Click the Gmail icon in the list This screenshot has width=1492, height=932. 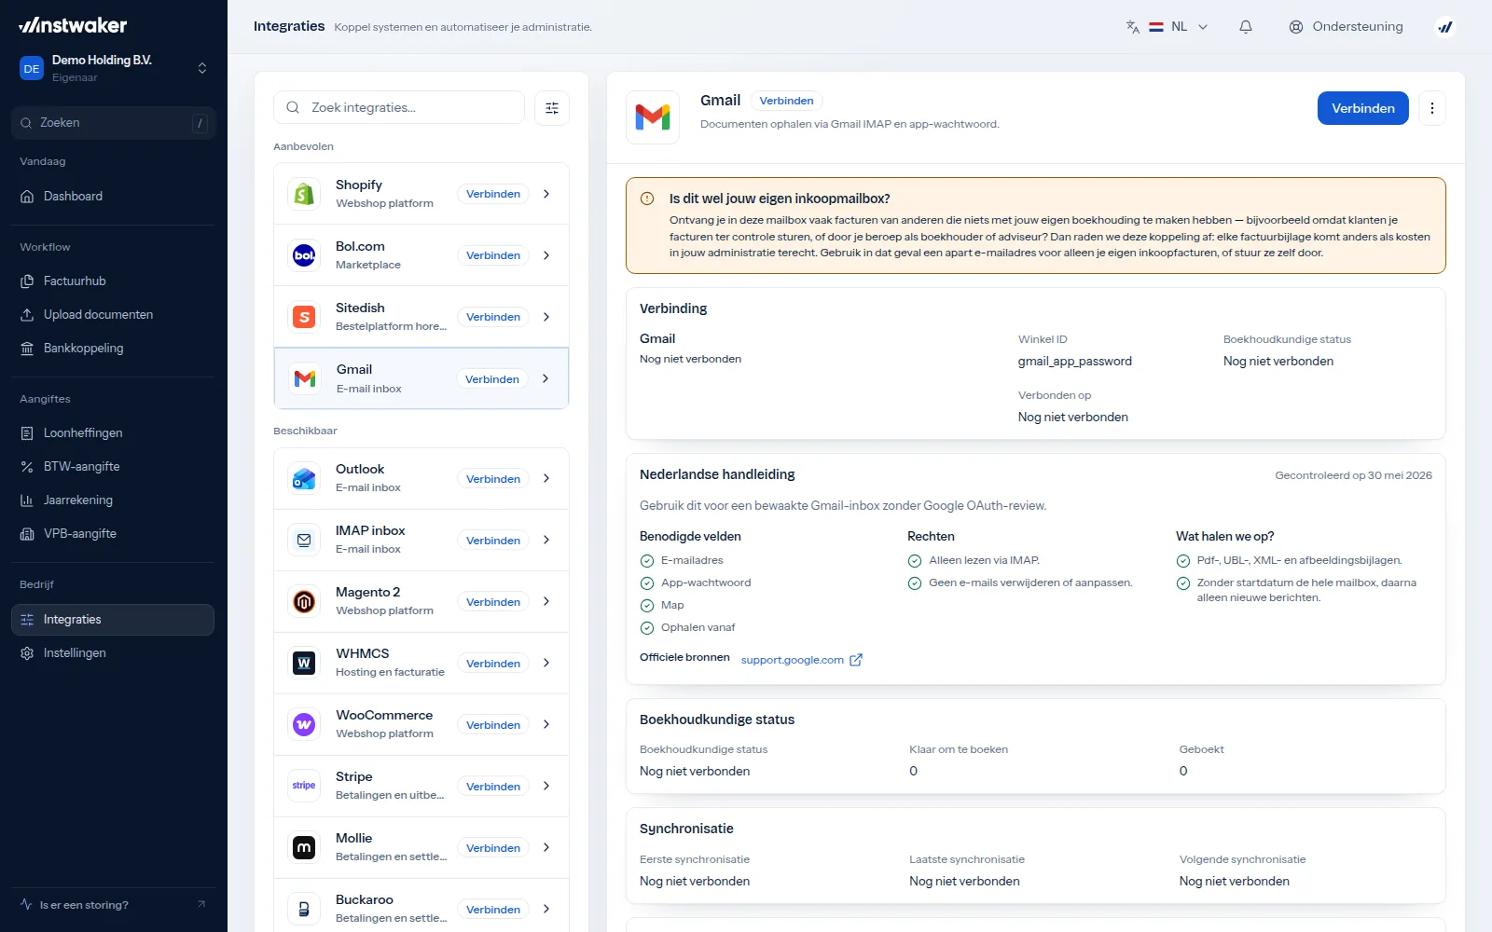(x=305, y=378)
